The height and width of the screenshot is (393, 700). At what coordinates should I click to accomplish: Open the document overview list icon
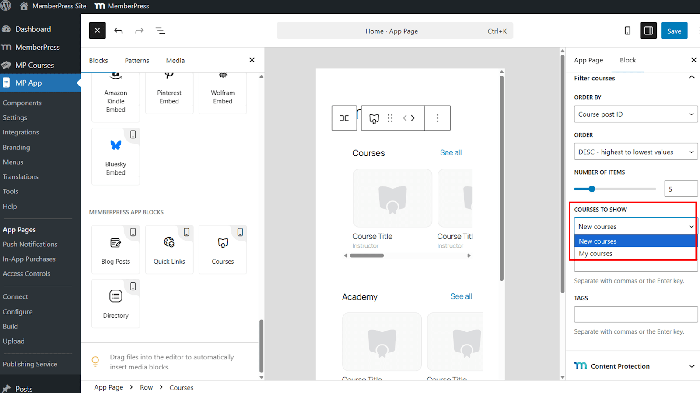click(160, 31)
